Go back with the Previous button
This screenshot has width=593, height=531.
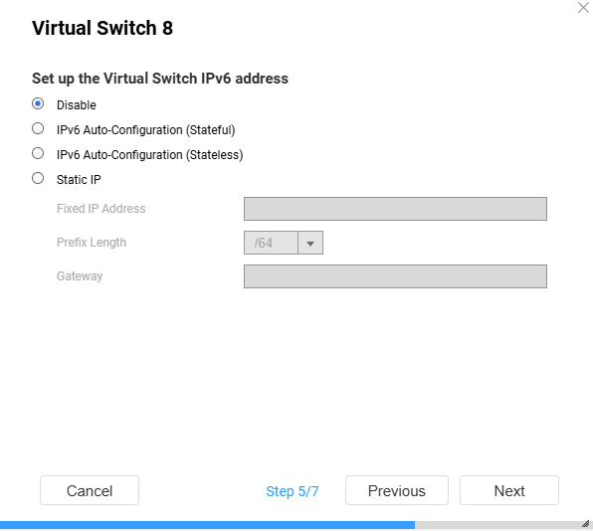(x=397, y=490)
